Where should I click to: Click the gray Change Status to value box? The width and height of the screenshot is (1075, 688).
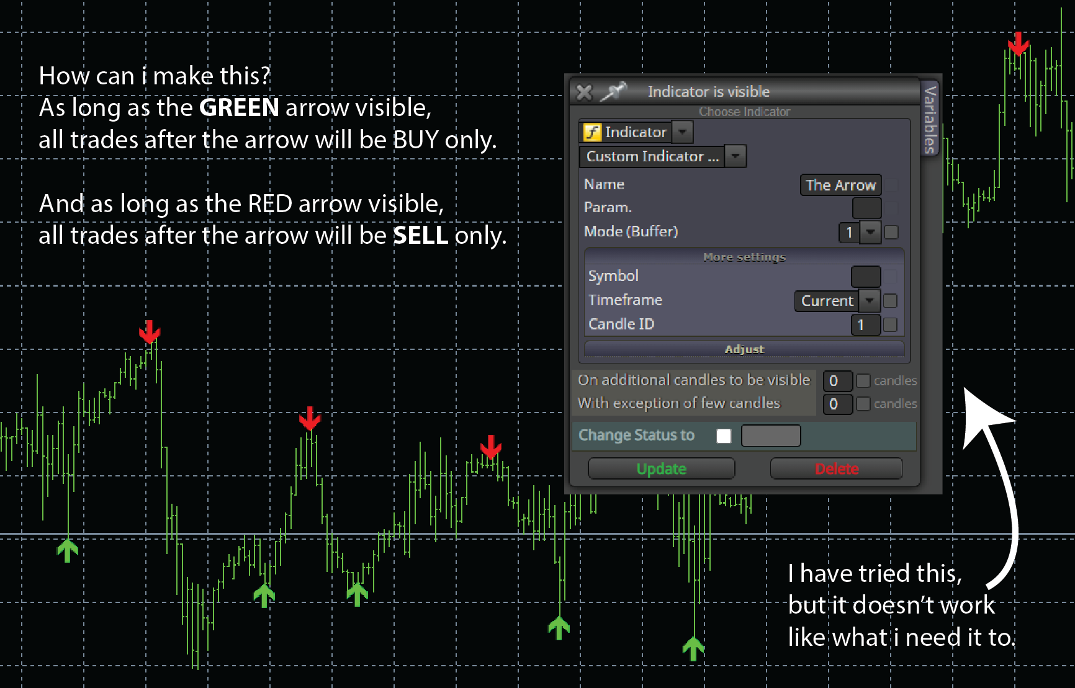click(x=771, y=436)
